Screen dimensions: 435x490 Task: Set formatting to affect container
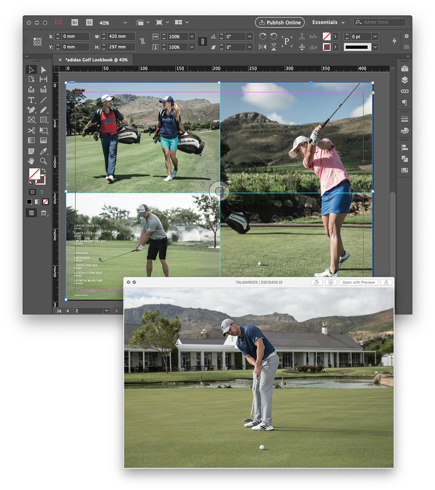click(x=32, y=192)
